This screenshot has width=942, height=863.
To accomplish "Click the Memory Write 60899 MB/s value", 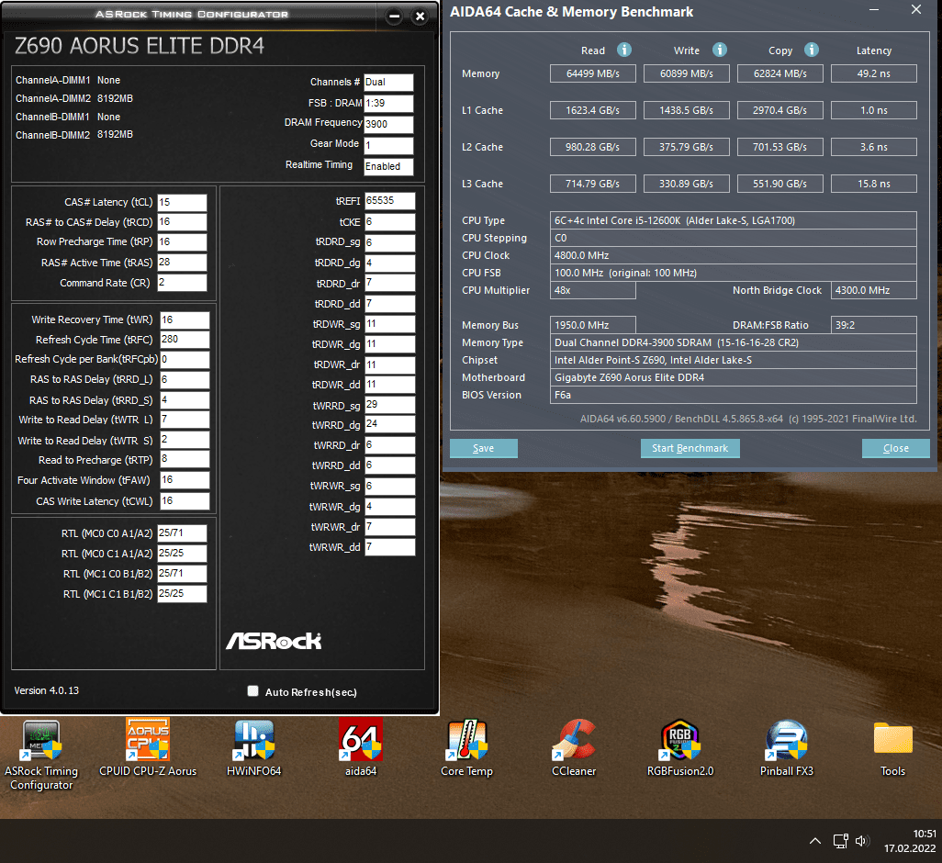I will pos(686,73).
